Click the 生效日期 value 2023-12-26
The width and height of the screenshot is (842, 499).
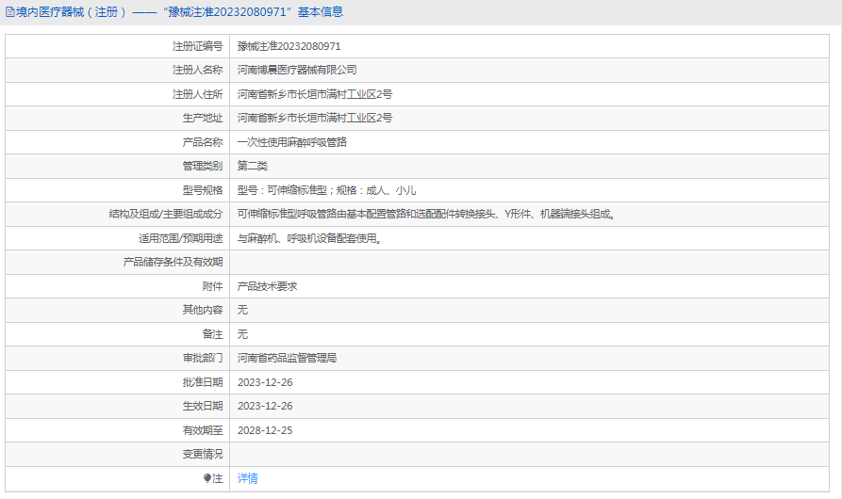(x=265, y=406)
